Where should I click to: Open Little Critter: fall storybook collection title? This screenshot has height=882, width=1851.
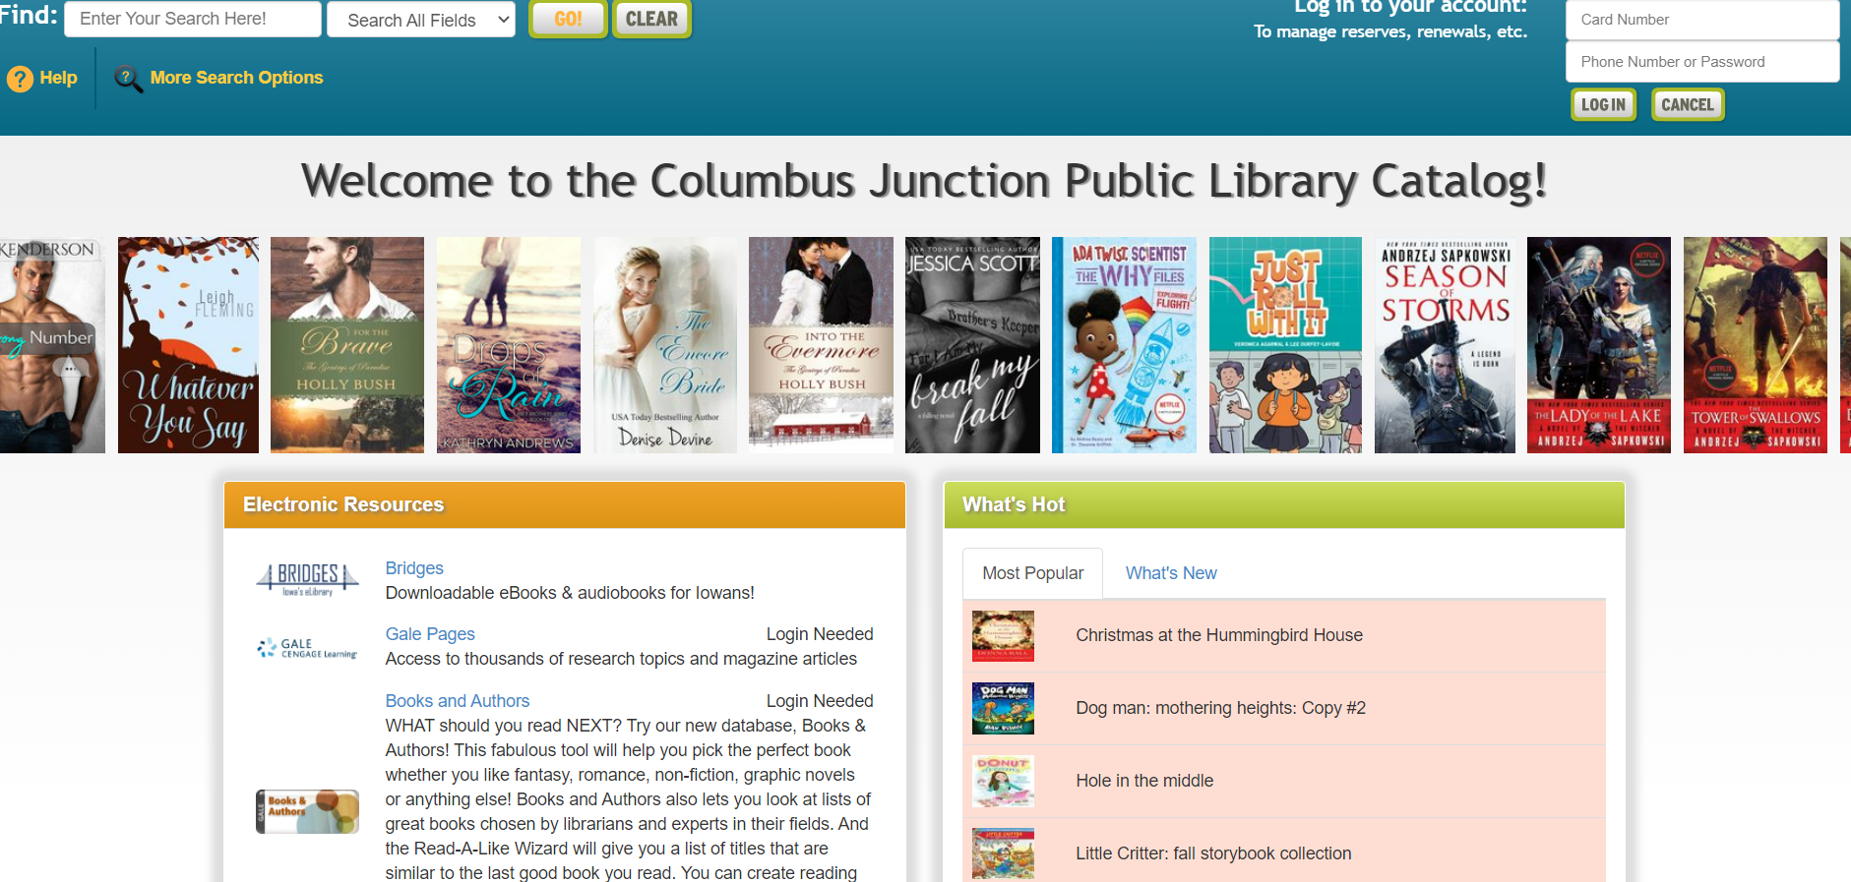tap(1213, 853)
